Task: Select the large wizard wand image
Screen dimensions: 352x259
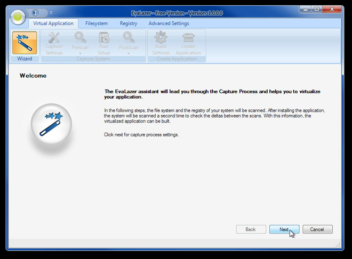Action: 51,124
